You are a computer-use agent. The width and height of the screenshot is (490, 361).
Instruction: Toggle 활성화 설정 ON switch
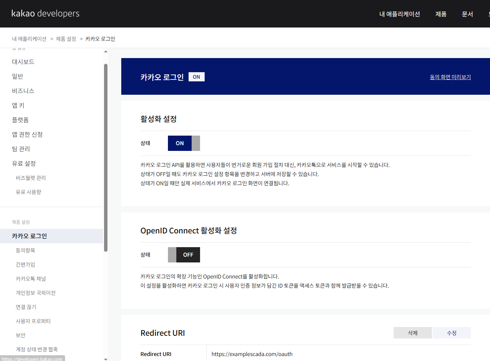(184, 143)
